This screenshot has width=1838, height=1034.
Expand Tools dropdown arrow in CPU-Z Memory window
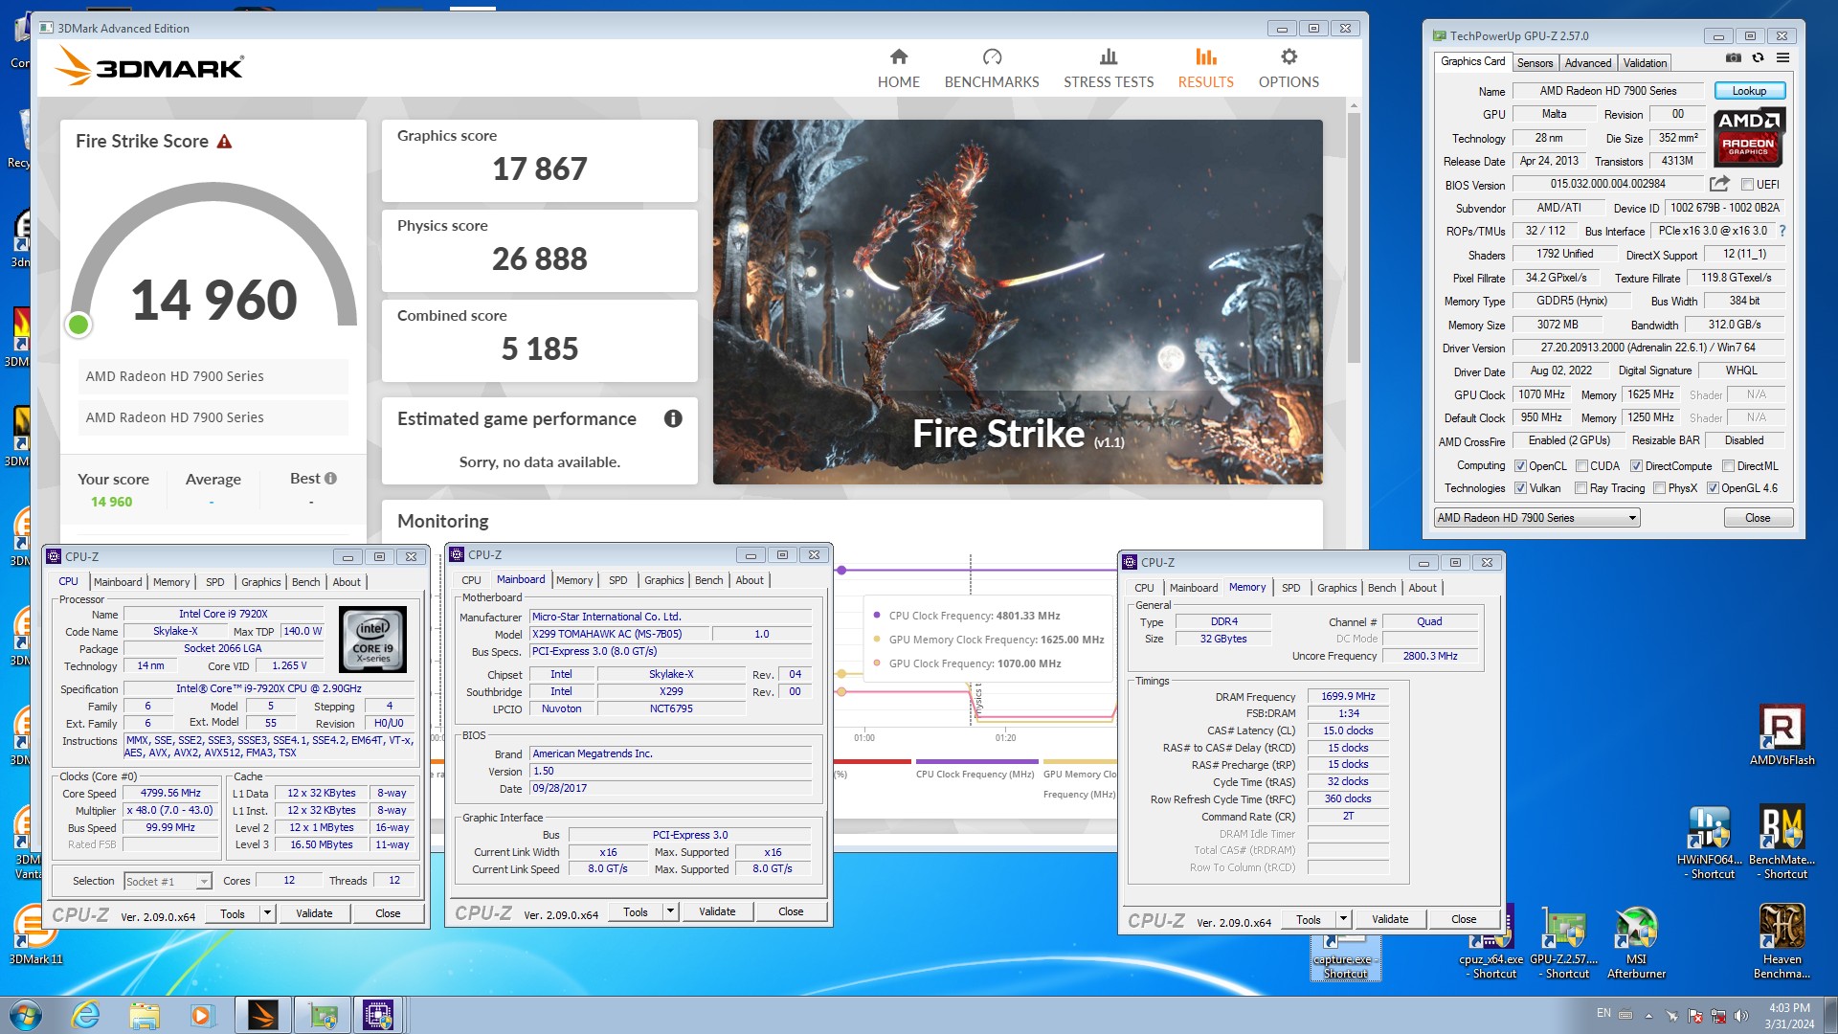pos(1343,919)
